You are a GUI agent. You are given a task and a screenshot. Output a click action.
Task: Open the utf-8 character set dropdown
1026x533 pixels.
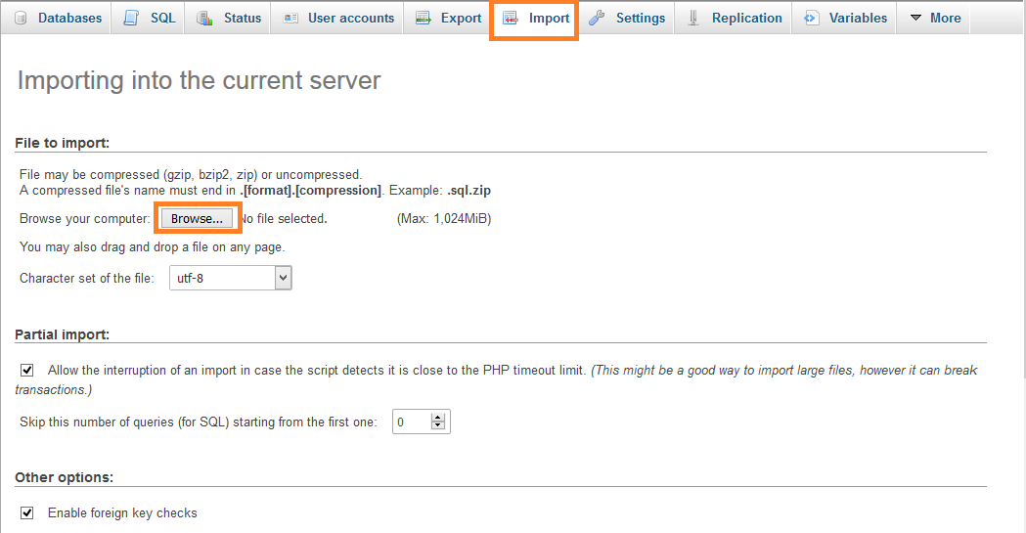coord(230,278)
